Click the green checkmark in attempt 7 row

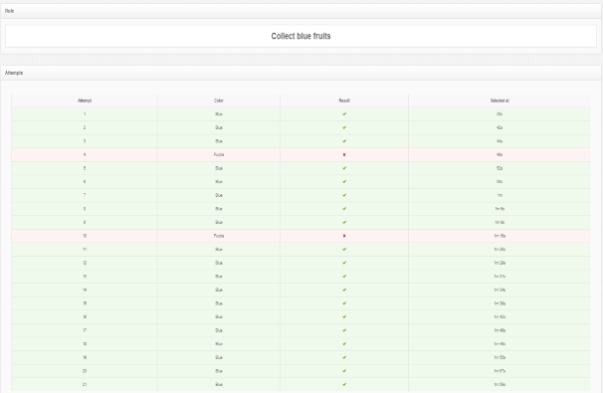click(344, 195)
